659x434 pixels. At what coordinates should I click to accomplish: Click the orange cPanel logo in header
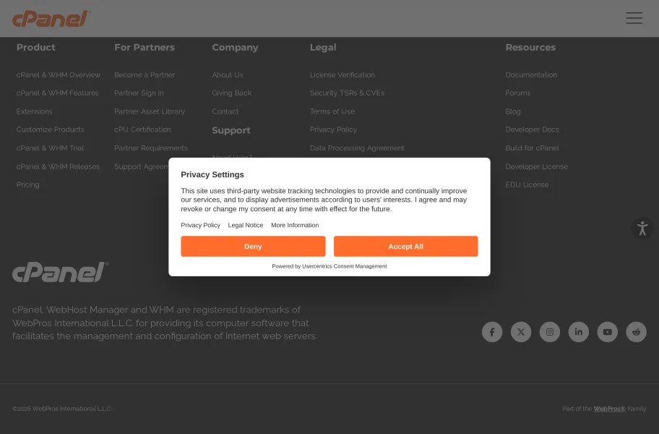(x=51, y=19)
